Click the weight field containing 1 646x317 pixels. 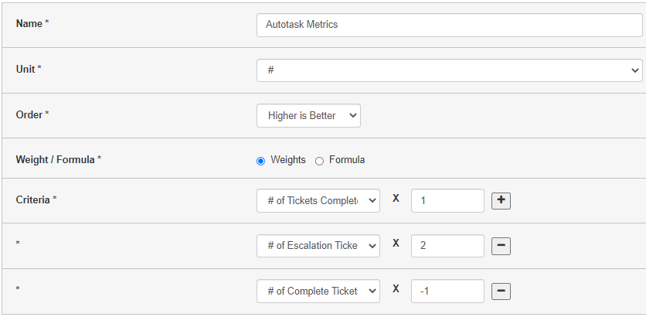[447, 201]
